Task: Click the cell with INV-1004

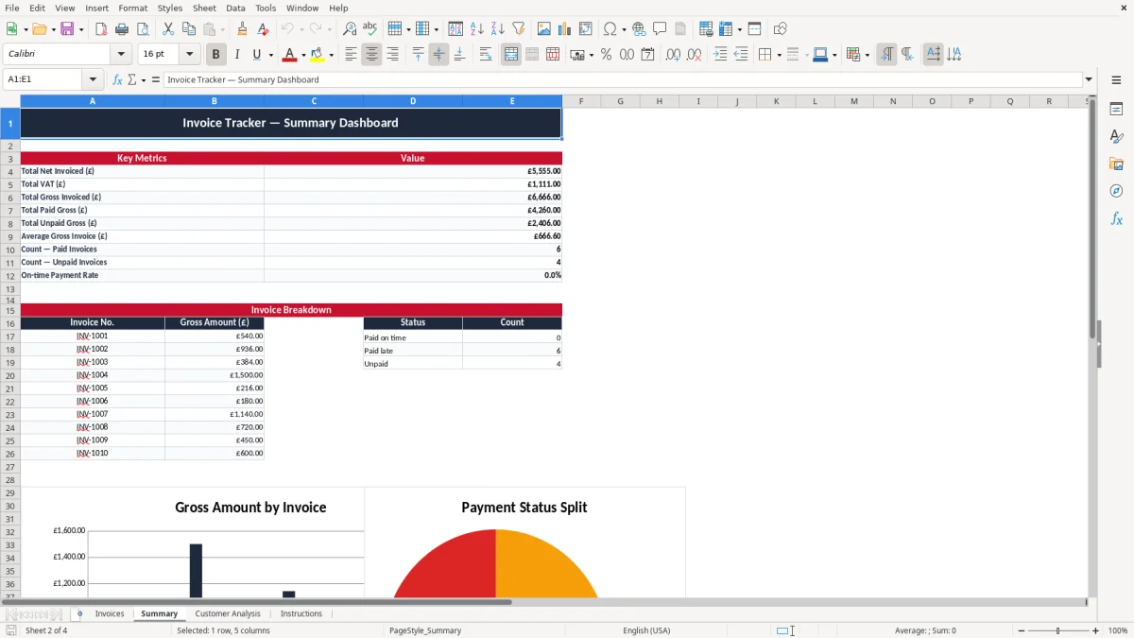Action: [93, 375]
